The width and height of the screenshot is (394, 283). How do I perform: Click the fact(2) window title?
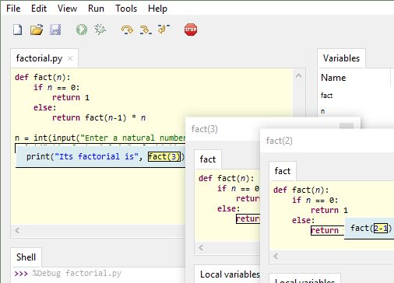(x=280, y=141)
